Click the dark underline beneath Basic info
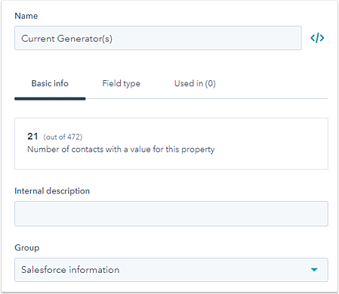339x294 pixels. point(50,99)
